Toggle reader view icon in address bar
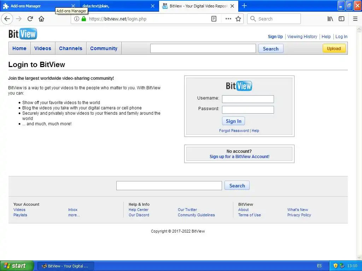This screenshot has width=362, height=271. [214, 19]
